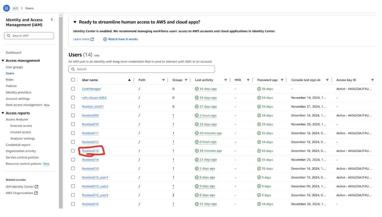Open Access Analyzer in the sidebar

point(17,119)
